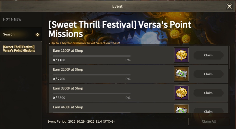Claim the Earn 1100P at Shop reward
This screenshot has height=129, width=236.
pos(208,55)
